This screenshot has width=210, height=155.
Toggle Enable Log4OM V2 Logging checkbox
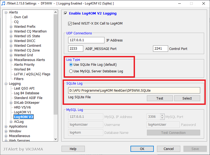tap(65, 13)
